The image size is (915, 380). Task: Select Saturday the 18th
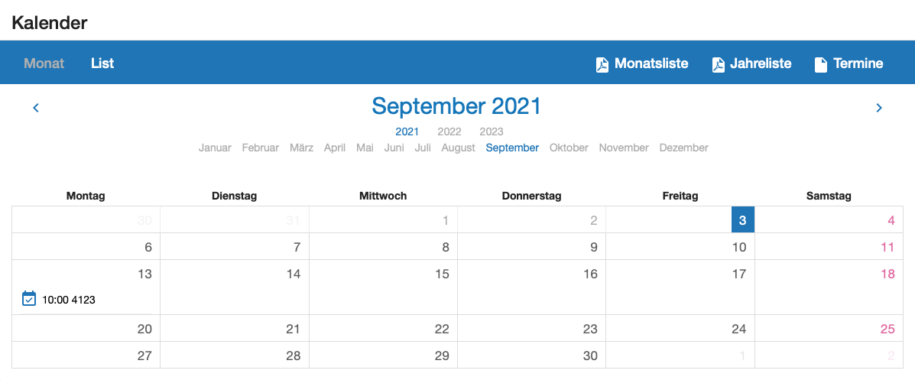tap(887, 274)
